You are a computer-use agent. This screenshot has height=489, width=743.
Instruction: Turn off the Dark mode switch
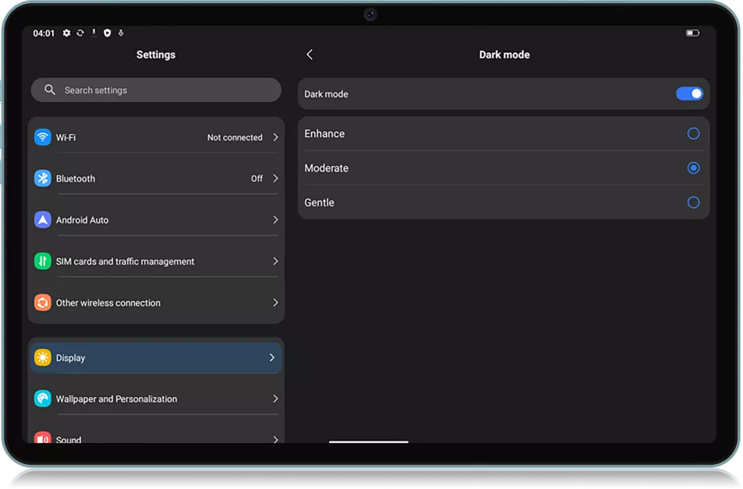click(x=689, y=94)
